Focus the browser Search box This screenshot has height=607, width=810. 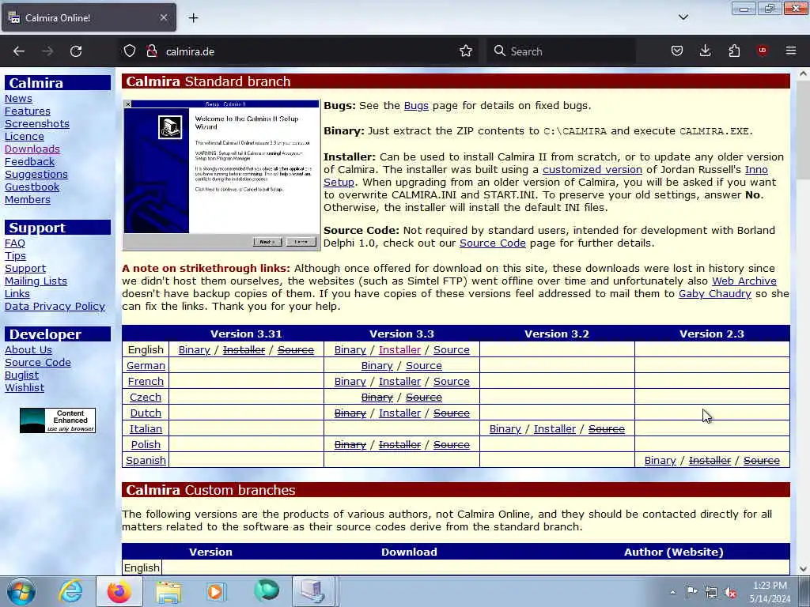click(561, 51)
